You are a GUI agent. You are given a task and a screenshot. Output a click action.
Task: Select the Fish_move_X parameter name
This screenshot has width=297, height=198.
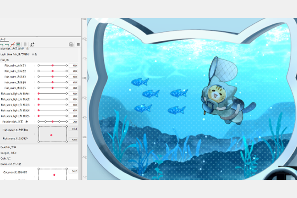tap(15, 130)
